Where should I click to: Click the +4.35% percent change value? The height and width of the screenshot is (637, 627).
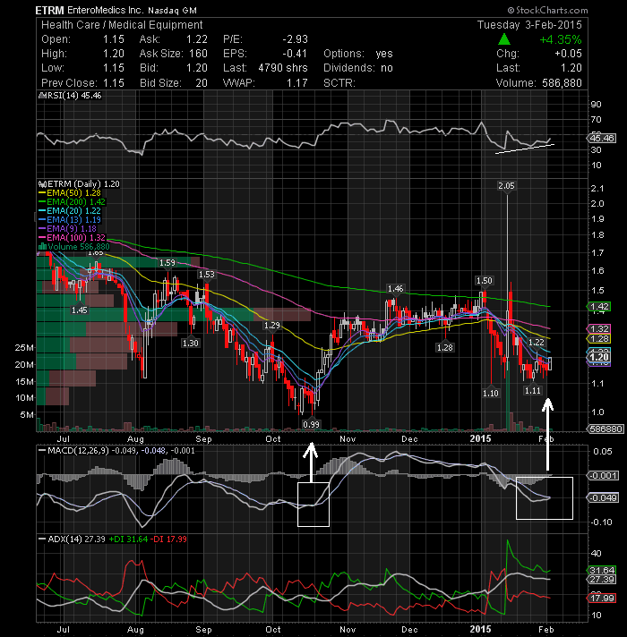[561, 39]
